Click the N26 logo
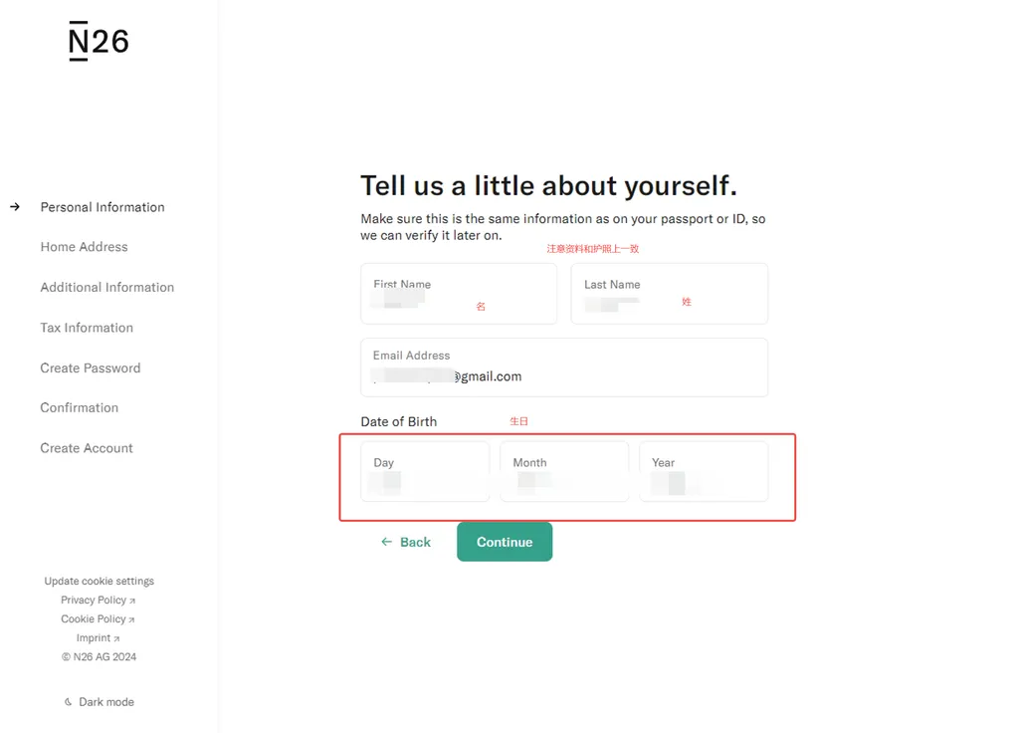 [x=99, y=41]
